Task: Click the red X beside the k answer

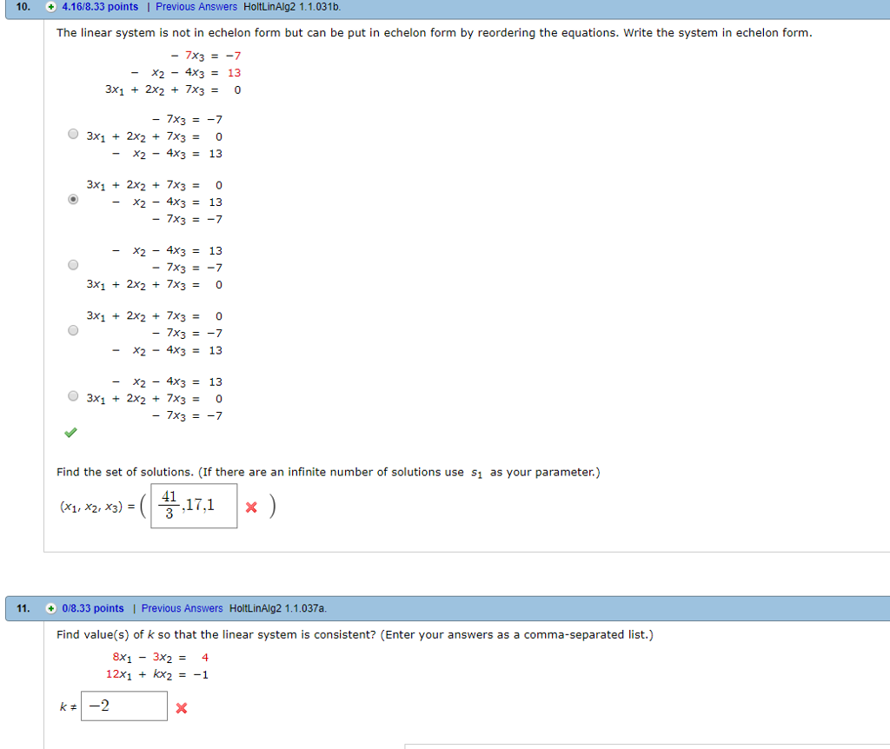Action: point(182,708)
